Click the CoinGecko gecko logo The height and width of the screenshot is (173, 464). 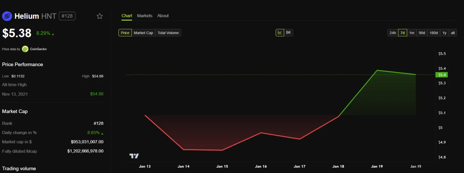pyautogui.click(x=25, y=49)
